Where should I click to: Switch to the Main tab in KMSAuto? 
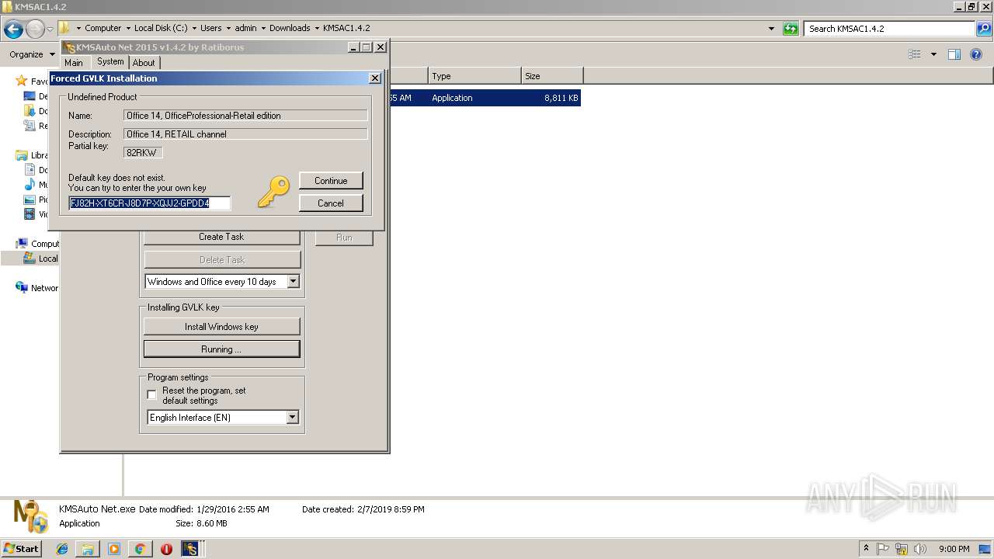(74, 62)
